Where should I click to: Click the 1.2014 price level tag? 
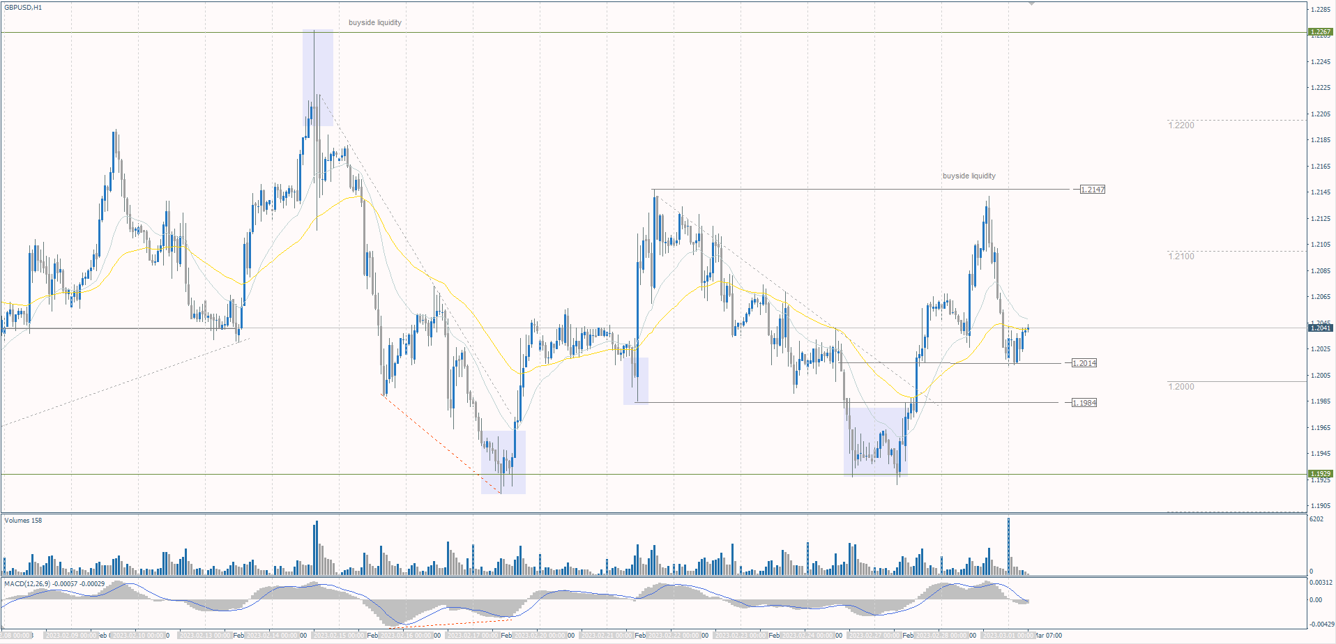1084,363
